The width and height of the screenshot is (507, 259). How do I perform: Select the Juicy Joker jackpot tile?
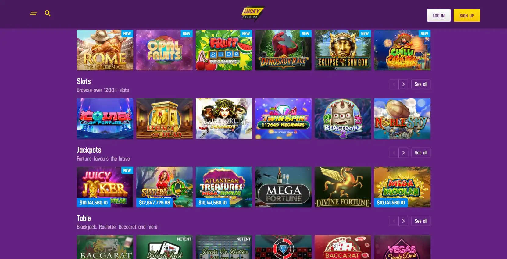point(105,187)
